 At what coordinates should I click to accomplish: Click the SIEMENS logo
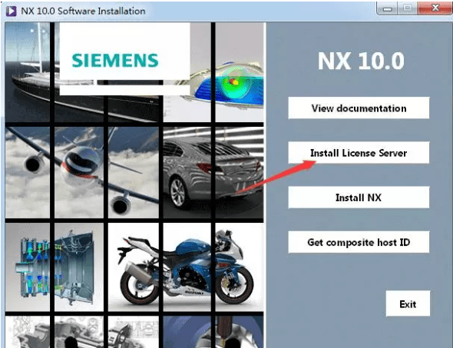115,60
